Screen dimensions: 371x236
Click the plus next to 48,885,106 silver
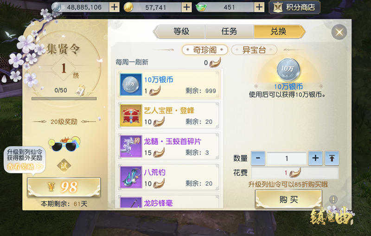coord(114,7)
